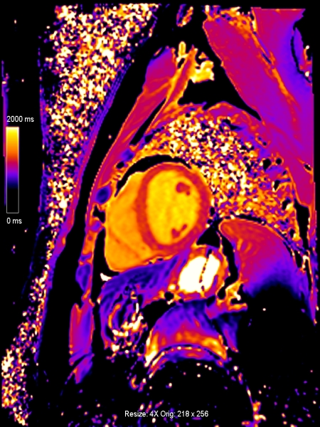
Task: Click the 'Resize: 4X Orig: 218 x 256' text
Action: coord(166,414)
